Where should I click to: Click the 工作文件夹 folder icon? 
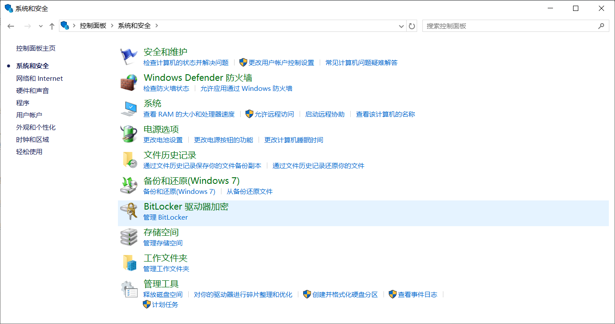[x=129, y=263]
